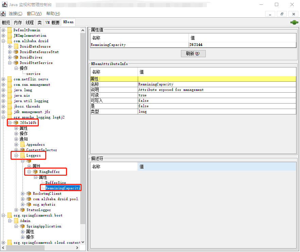Switch to the 类 tab
The image size is (300, 252).
(39, 22)
